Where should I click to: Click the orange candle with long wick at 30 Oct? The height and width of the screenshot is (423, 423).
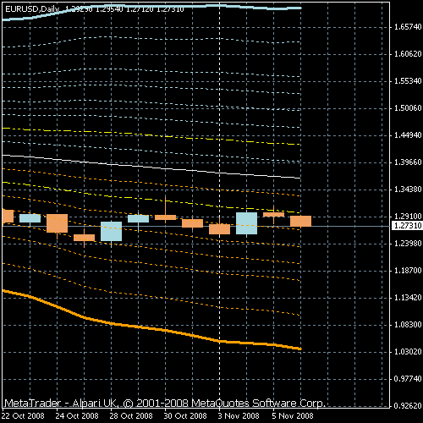pyautogui.click(x=165, y=217)
